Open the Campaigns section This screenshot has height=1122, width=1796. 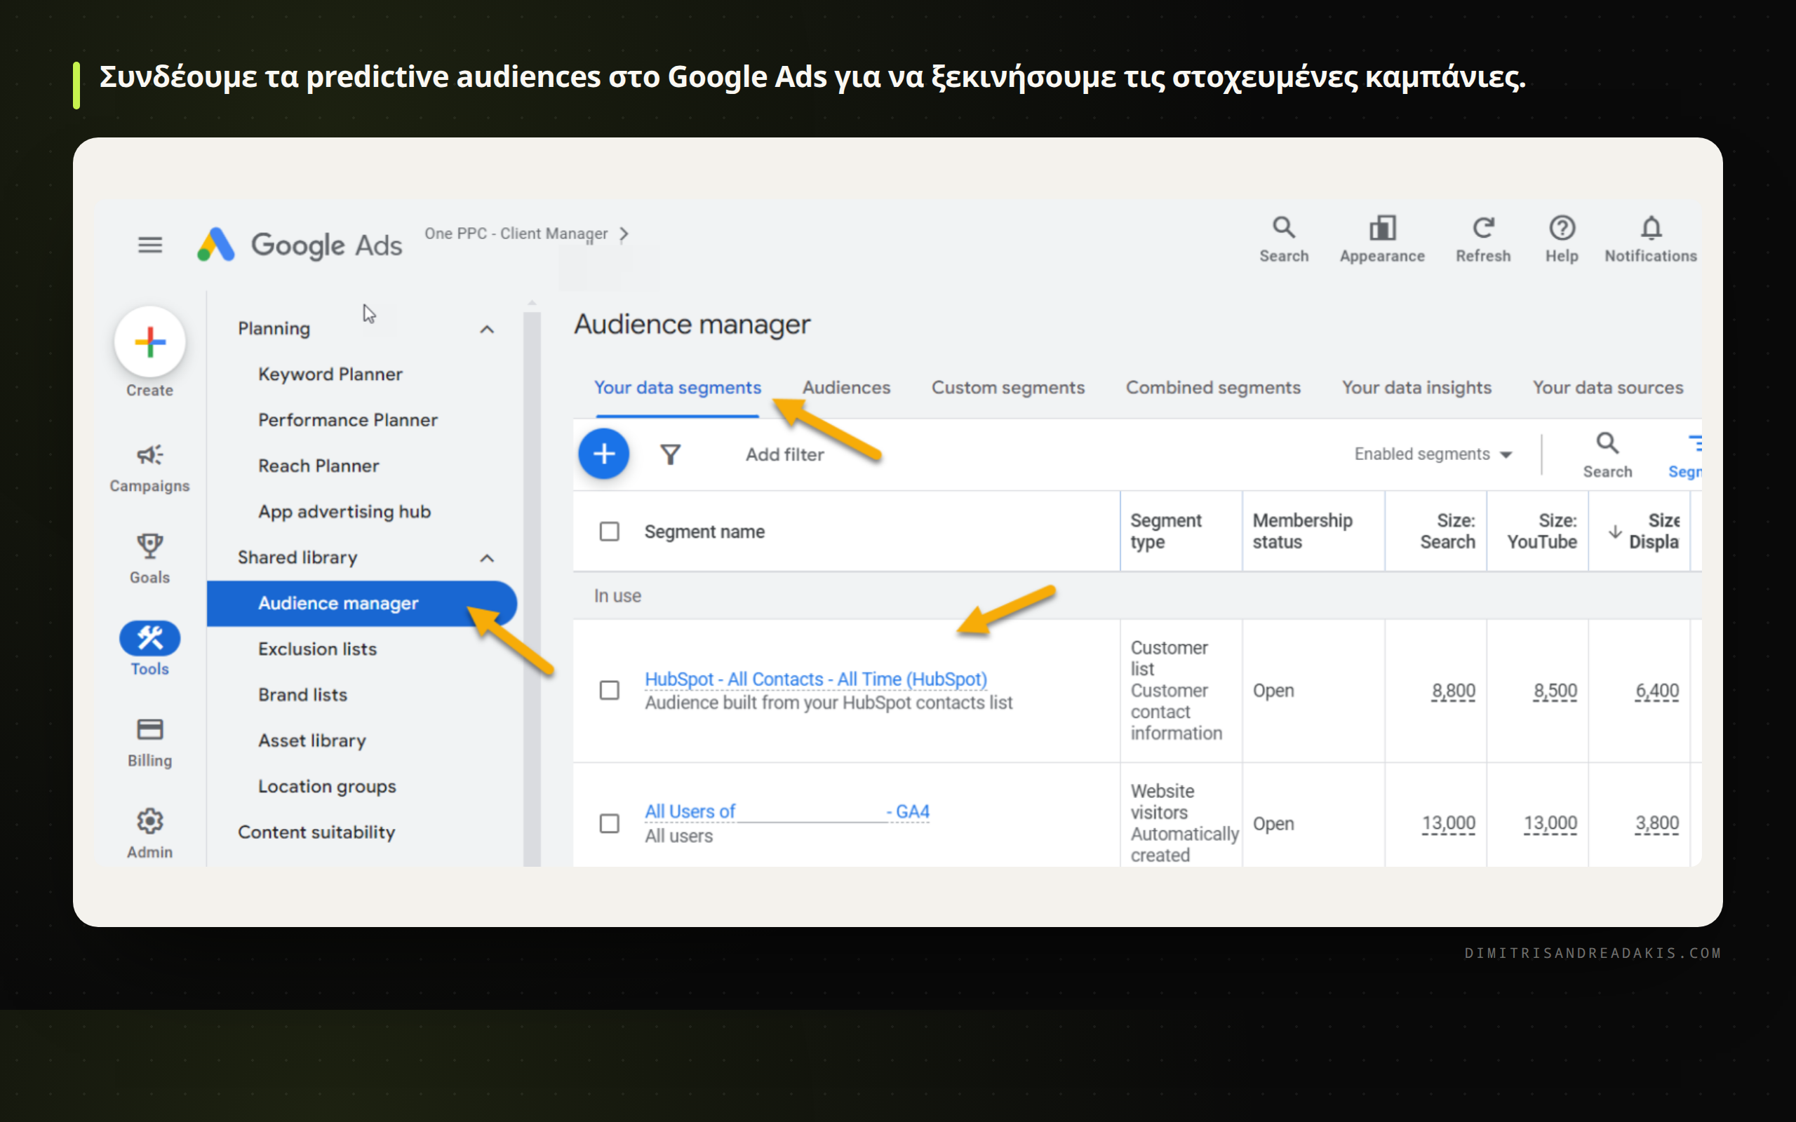(150, 469)
